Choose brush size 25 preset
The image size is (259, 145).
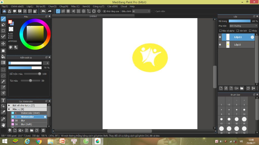244,120
